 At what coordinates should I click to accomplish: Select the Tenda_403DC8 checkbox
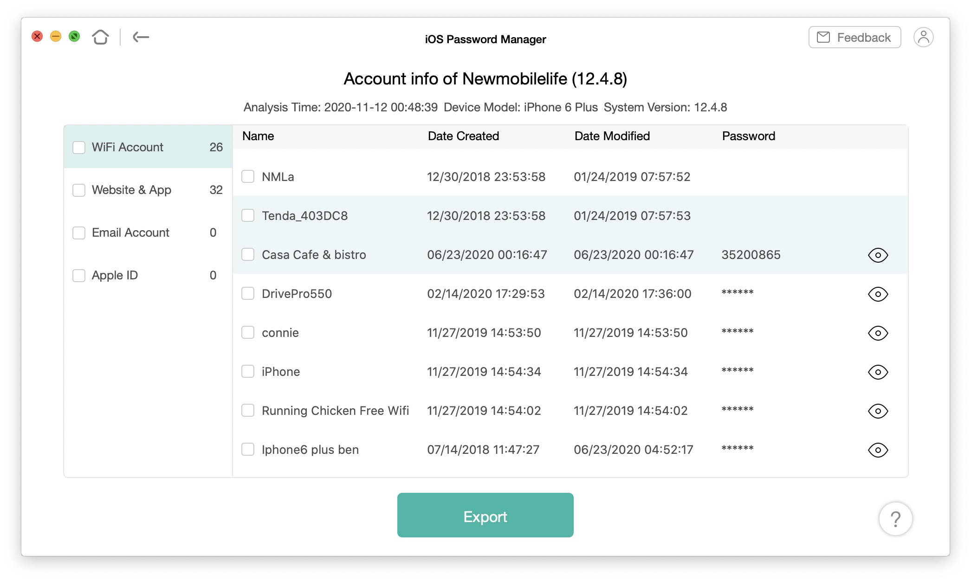click(x=248, y=216)
